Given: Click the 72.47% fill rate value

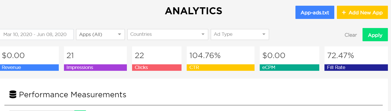Looking at the screenshot, I should coord(341,55).
